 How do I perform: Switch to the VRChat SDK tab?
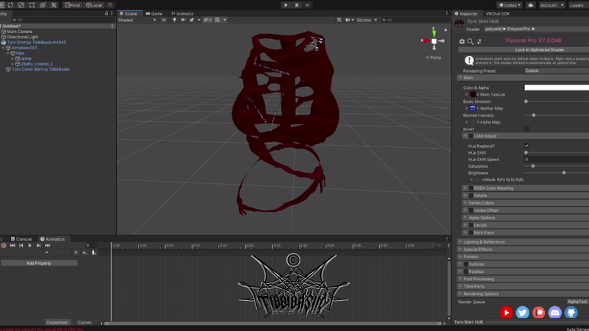(x=498, y=13)
